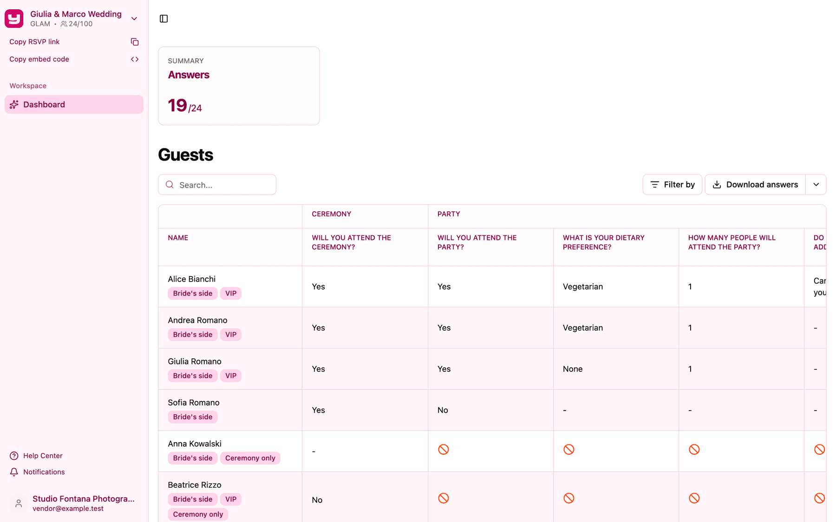The height and width of the screenshot is (522, 836).
Task: Click Copy embed code text
Action: coord(39,59)
